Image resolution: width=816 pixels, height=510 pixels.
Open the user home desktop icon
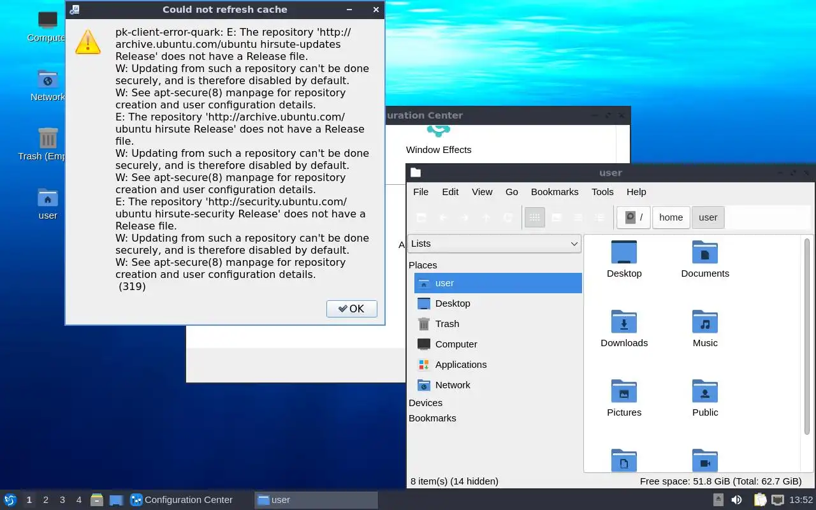48,204
